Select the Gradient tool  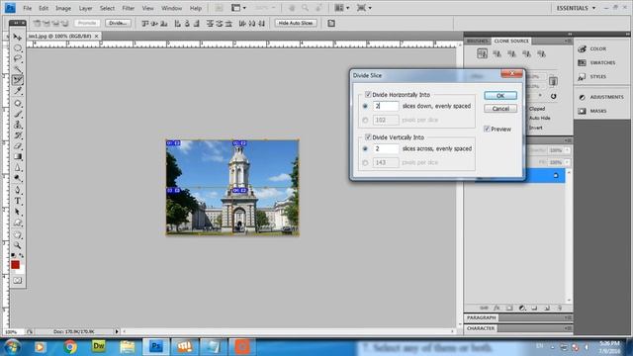click(x=18, y=156)
